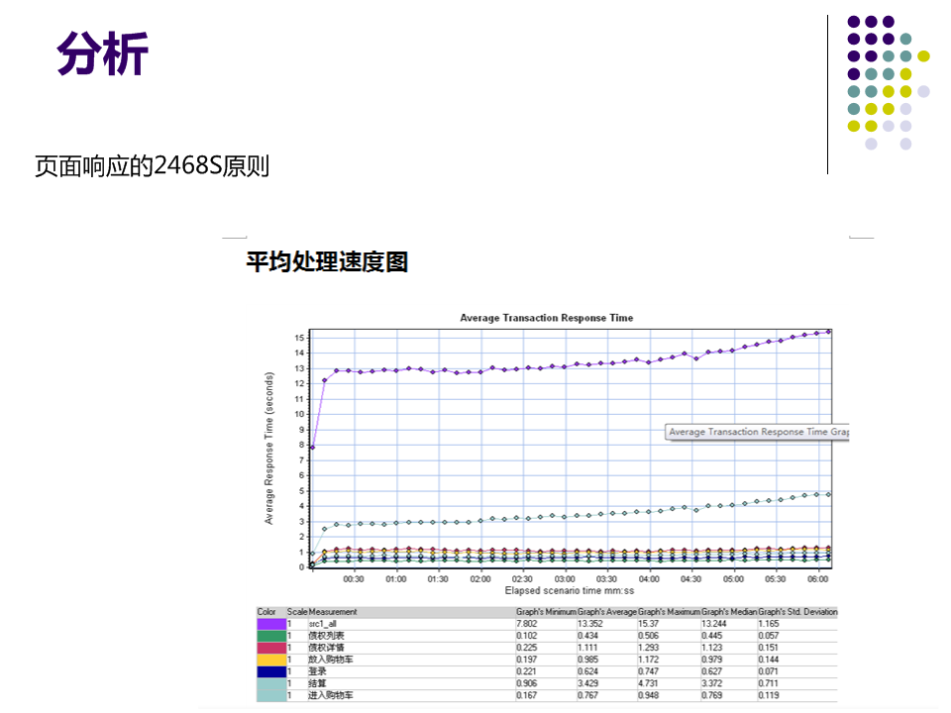Select the 债权详情 measurement row
951x713 pixels.
[547, 648]
